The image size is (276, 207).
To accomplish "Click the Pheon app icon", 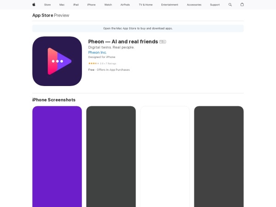I will (57, 61).
